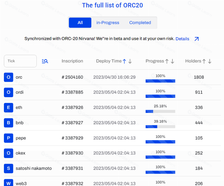Click the satoshi nakamoto progress bar
This screenshot has width=224, height=186.
160,172
